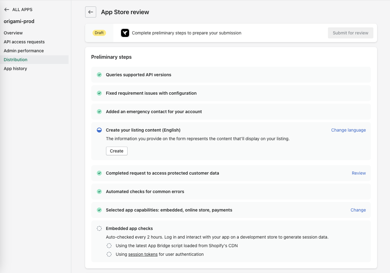Click Change link for app capabilities
This screenshot has height=273, width=390.
[358, 210]
